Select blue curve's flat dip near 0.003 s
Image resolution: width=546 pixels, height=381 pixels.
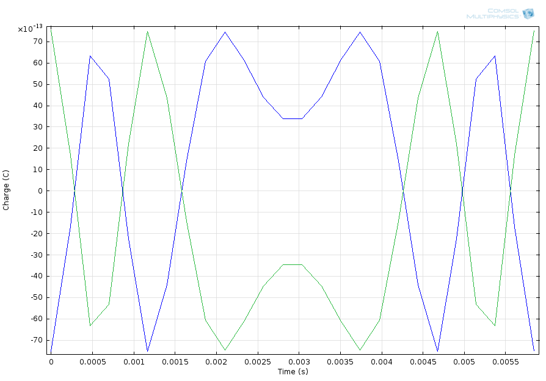tap(292, 118)
